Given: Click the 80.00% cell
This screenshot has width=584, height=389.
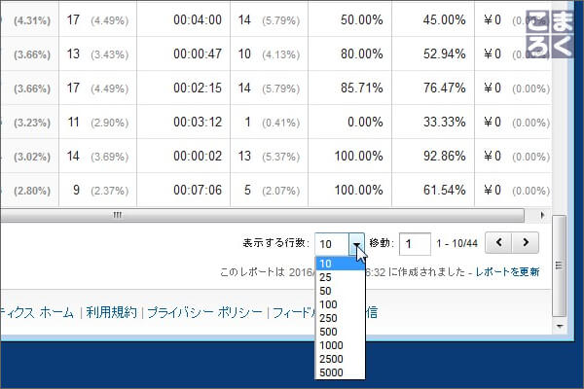Looking at the screenshot, I should coord(362,54).
